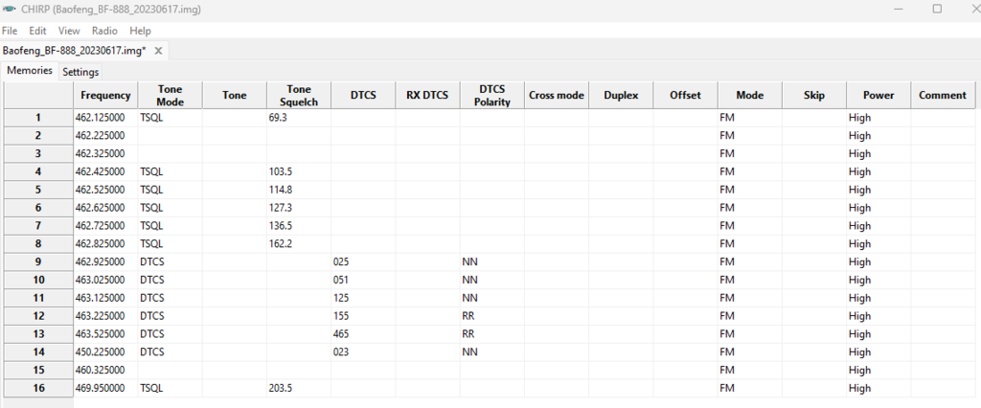
Task: Click frequency cell 469.950000
Action: [x=105, y=388]
